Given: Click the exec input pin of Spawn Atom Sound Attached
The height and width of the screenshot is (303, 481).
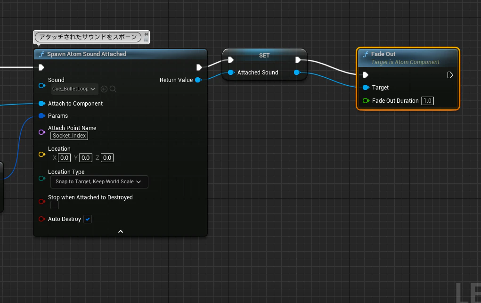Looking at the screenshot, I should (x=41, y=67).
